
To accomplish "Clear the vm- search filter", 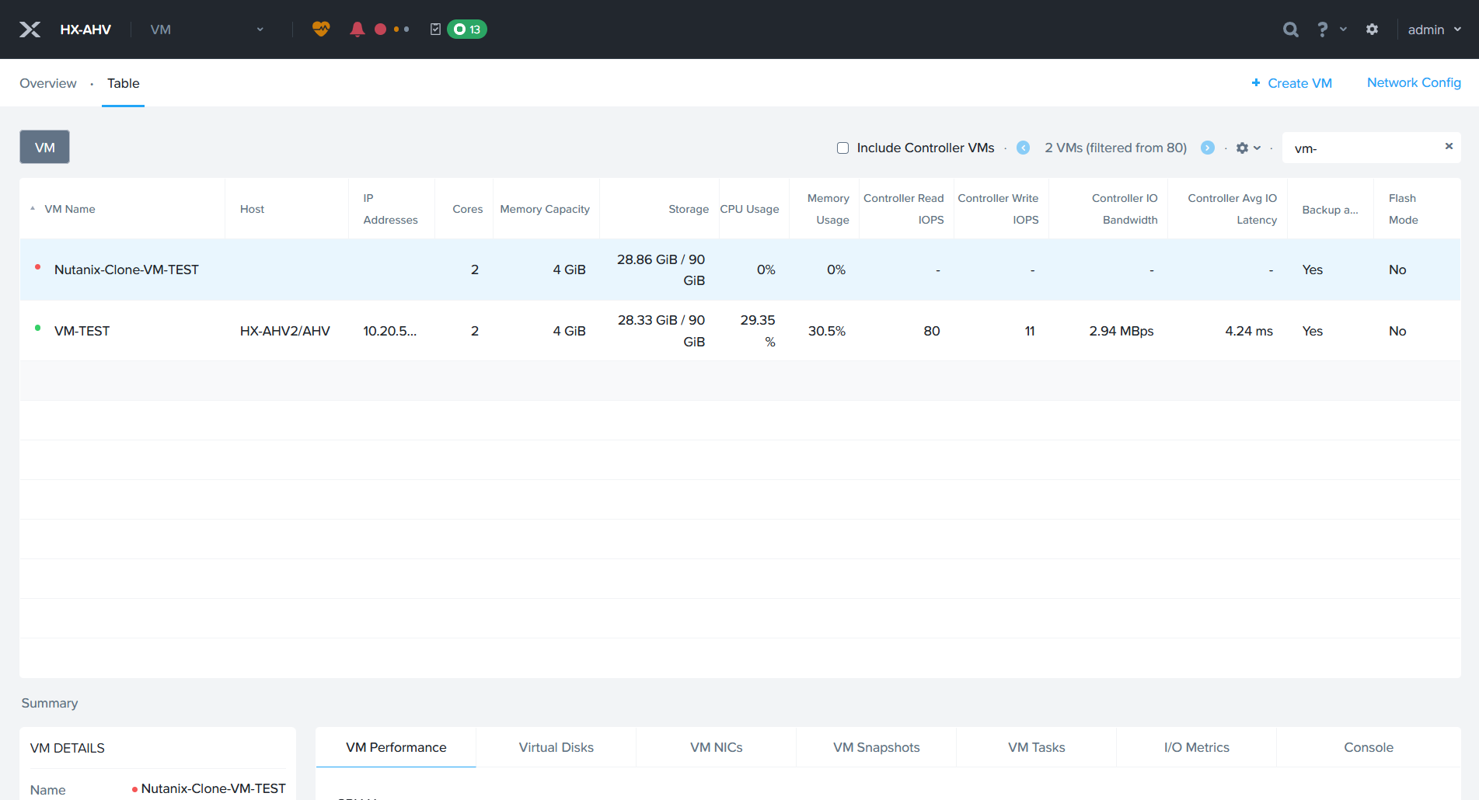I will (x=1449, y=146).
